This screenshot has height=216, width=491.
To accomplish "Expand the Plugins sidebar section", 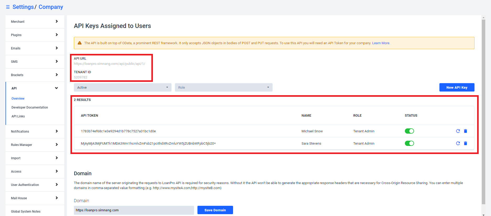I will pyautogui.click(x=35, y=35).
